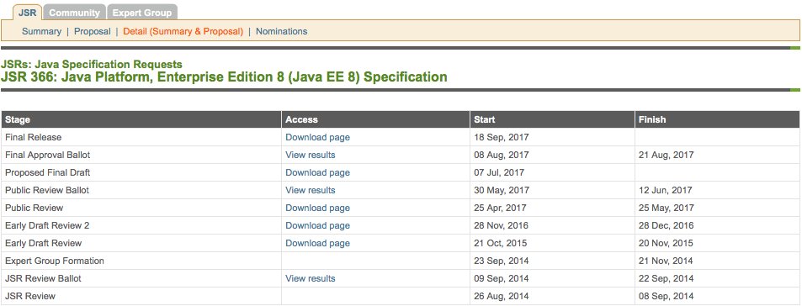This screenshot has width=802, height=306.
Task: Open Proposed Final Draft Download page
Action: (317, 172)
